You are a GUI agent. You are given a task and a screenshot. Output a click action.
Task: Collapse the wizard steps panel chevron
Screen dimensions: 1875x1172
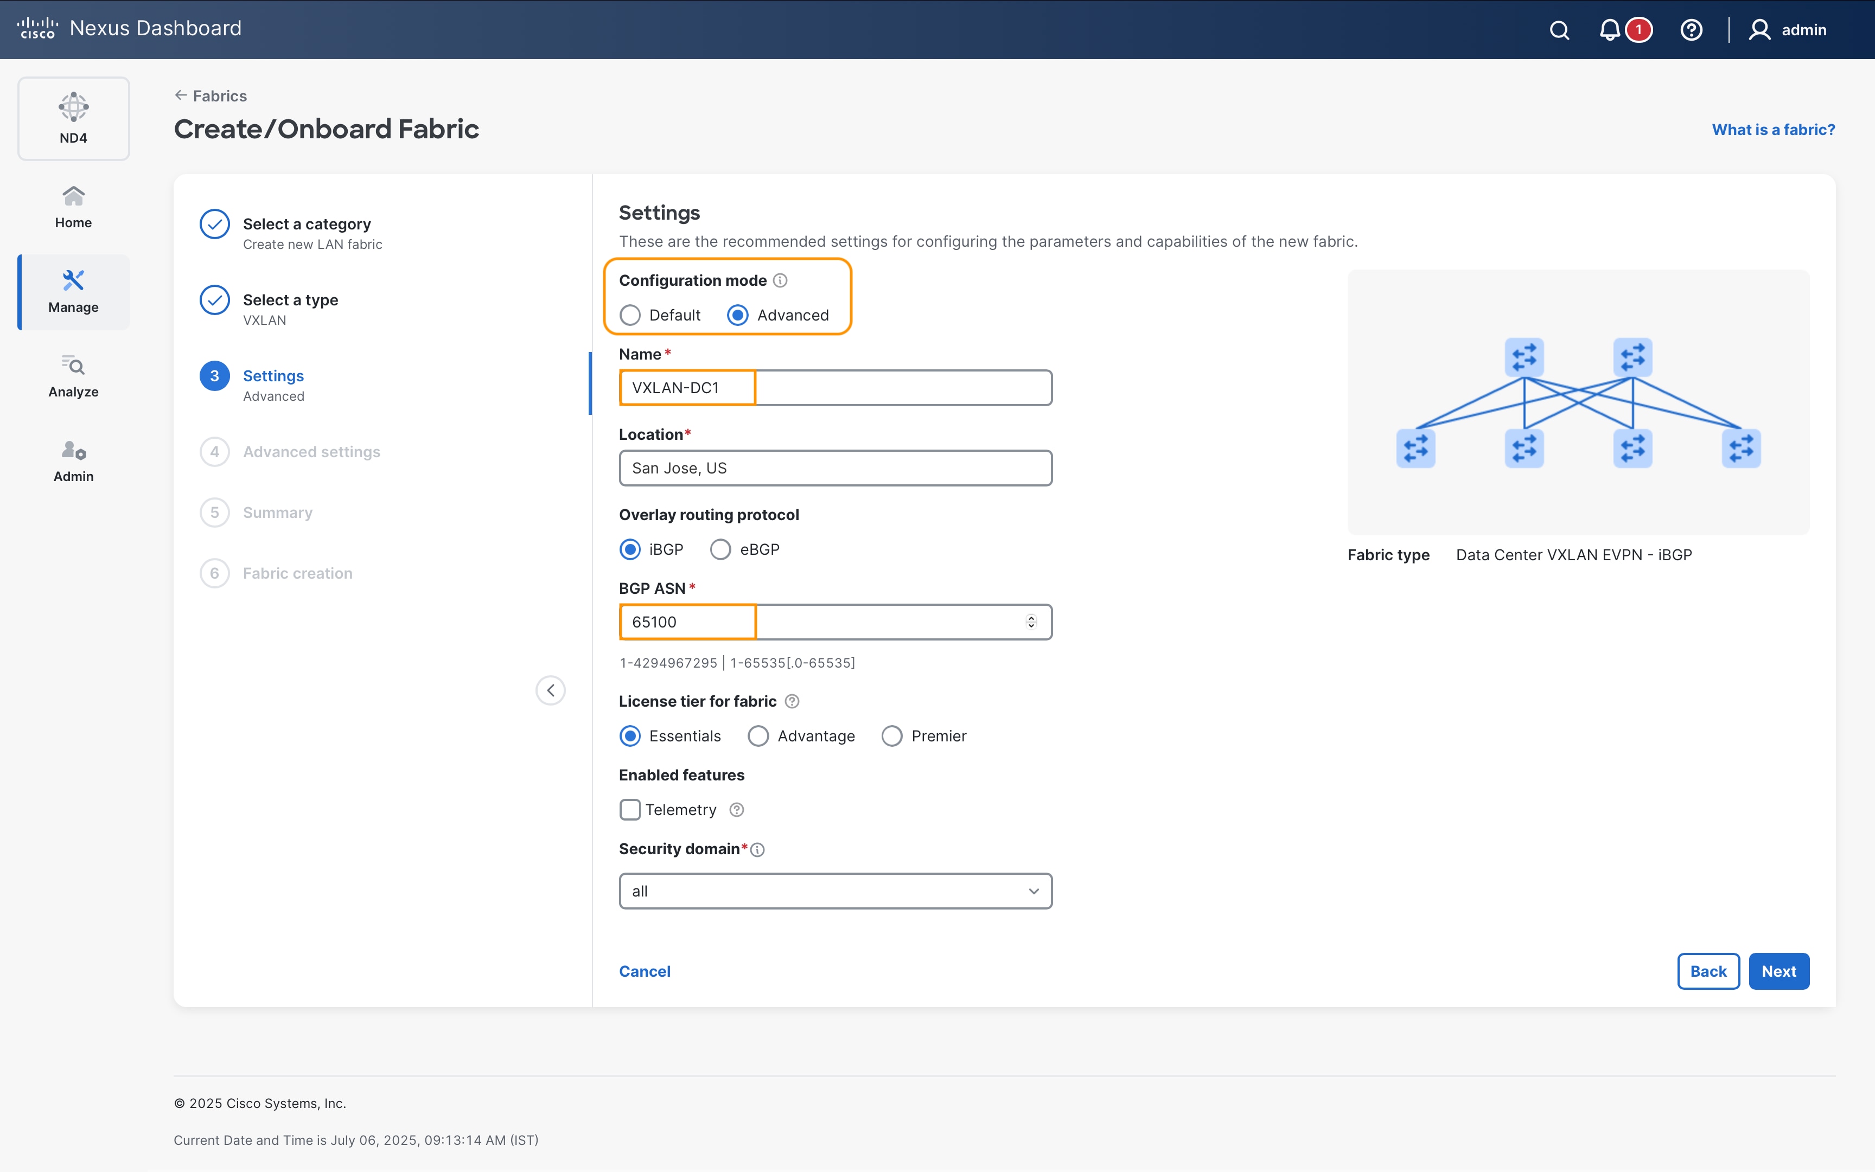(x=551, y=690)
